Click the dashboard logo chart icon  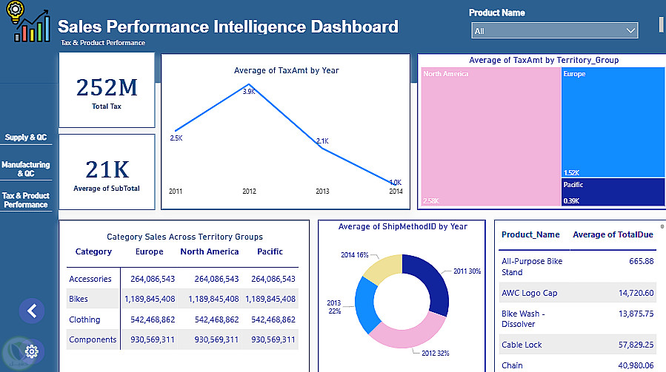point(29,26)
